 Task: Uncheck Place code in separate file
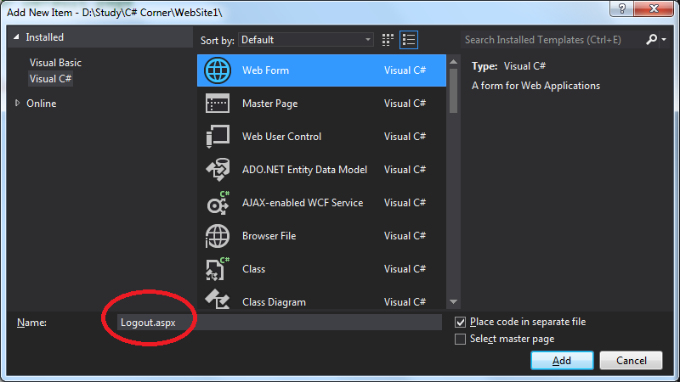pyautogui.click(x=461, y=323)
